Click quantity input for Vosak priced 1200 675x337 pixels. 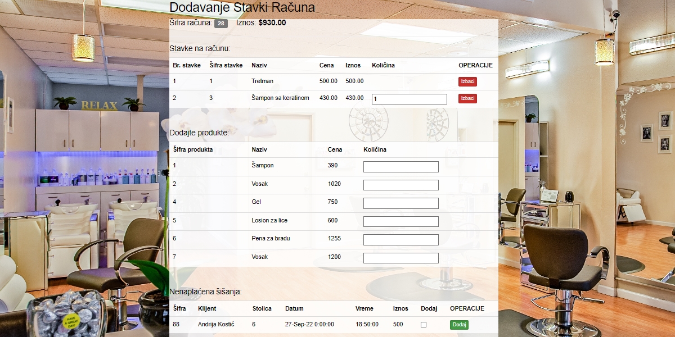pos(400,258)
